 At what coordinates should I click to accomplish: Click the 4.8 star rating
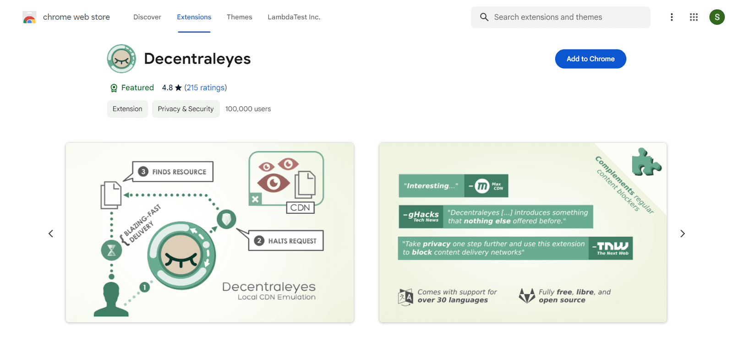pos(172,87)
